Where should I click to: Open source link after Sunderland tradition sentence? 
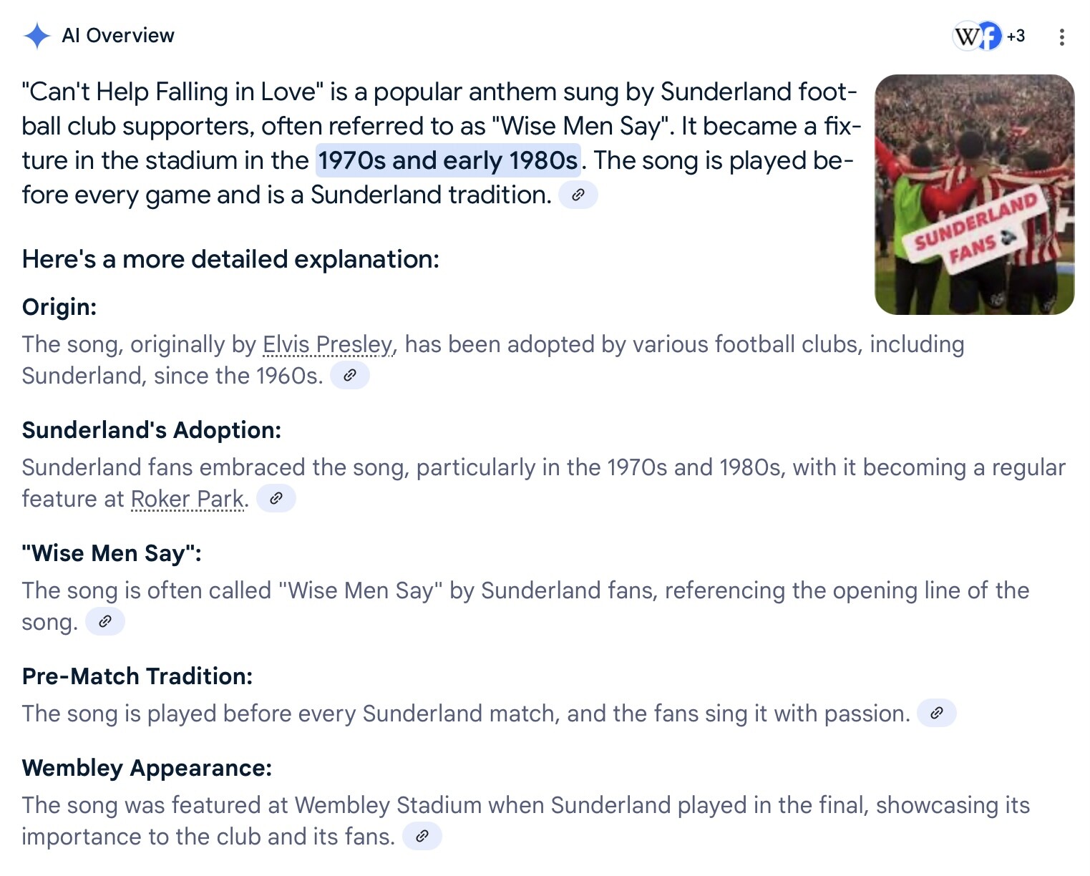coord(578,195)
